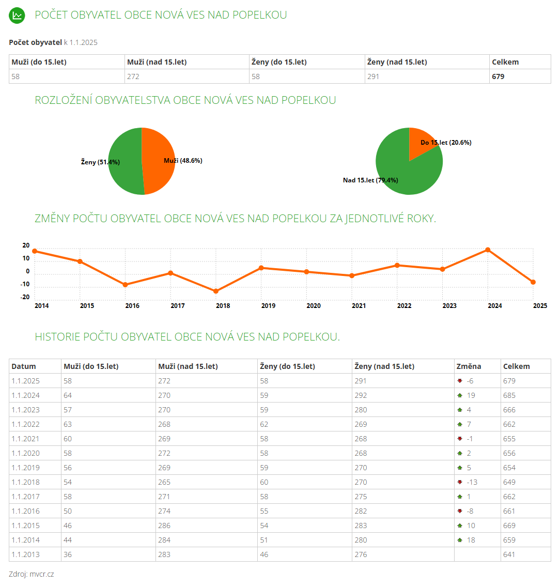Click the Datum column header in the history table

tap(24, 366)
